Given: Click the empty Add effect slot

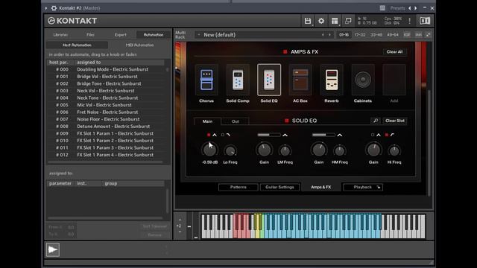Looking at the screenshot, I should click(394, 80).
